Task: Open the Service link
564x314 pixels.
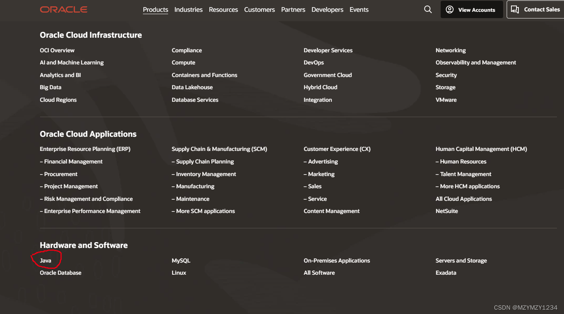Action: click(315, 199)
